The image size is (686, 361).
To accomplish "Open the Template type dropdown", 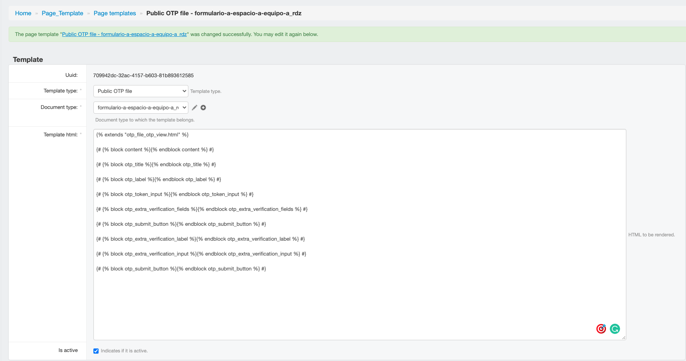I will click(140, 91).
